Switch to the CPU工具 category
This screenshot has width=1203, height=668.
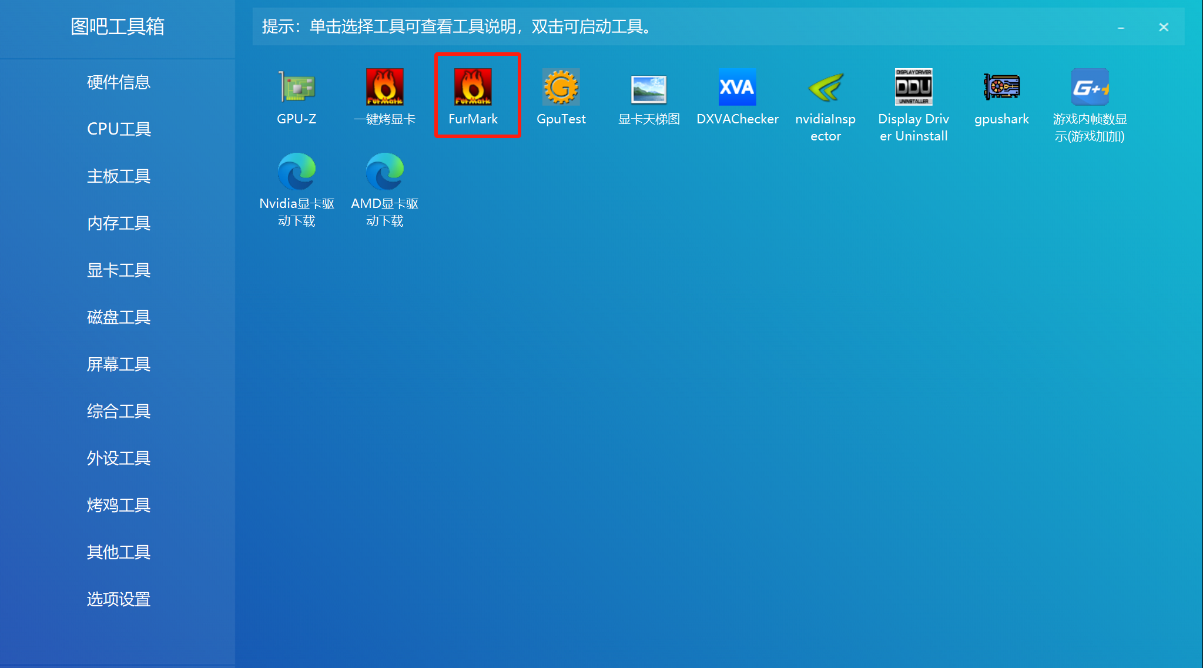coord(118,129)
